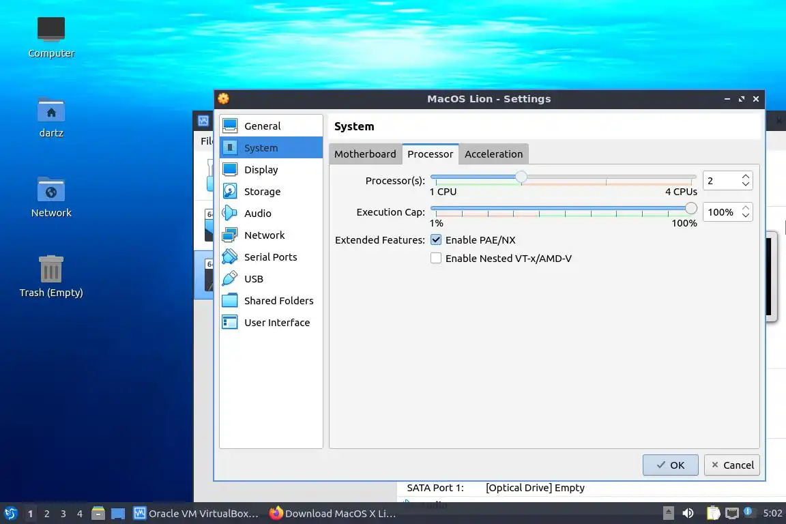Click the System heading text
Screen dimensions: 786x524
[x=354, y=126]
